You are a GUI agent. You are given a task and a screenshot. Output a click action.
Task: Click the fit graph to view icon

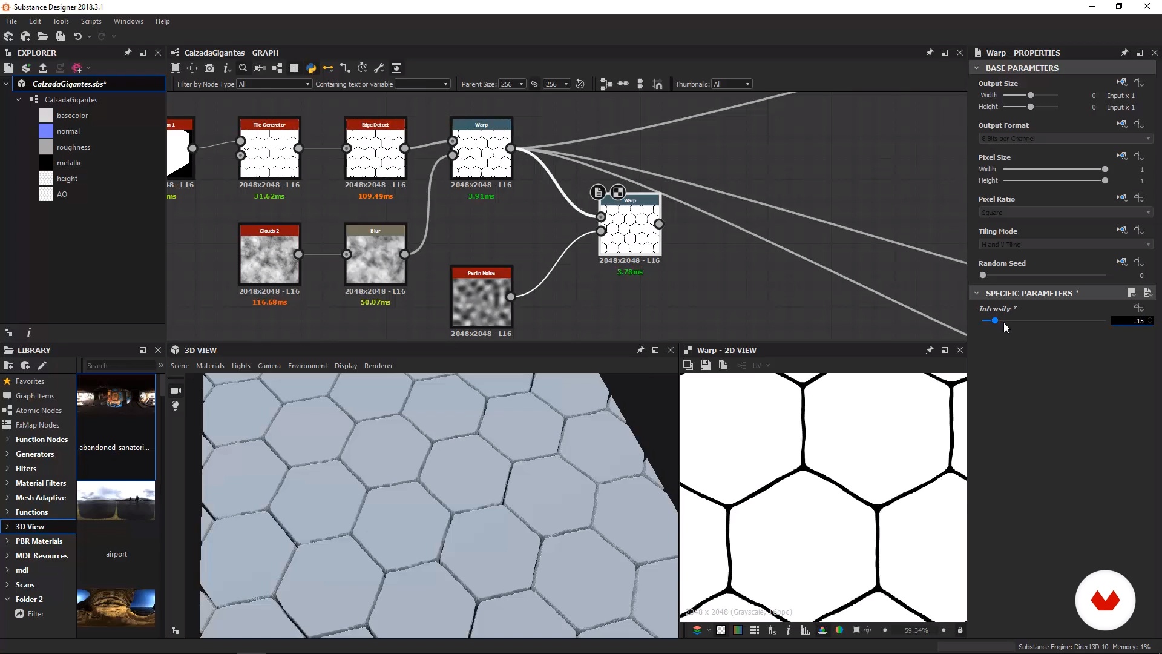[x=176, y=68]
